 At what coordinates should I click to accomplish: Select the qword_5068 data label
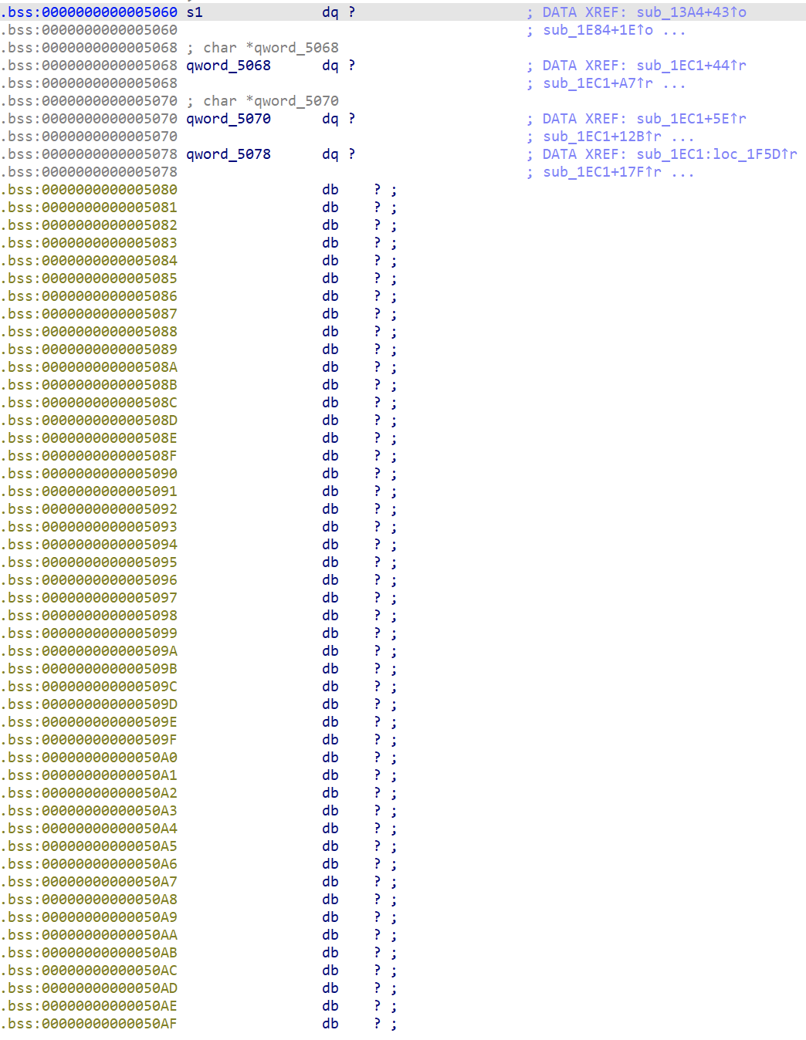point(229,66)
